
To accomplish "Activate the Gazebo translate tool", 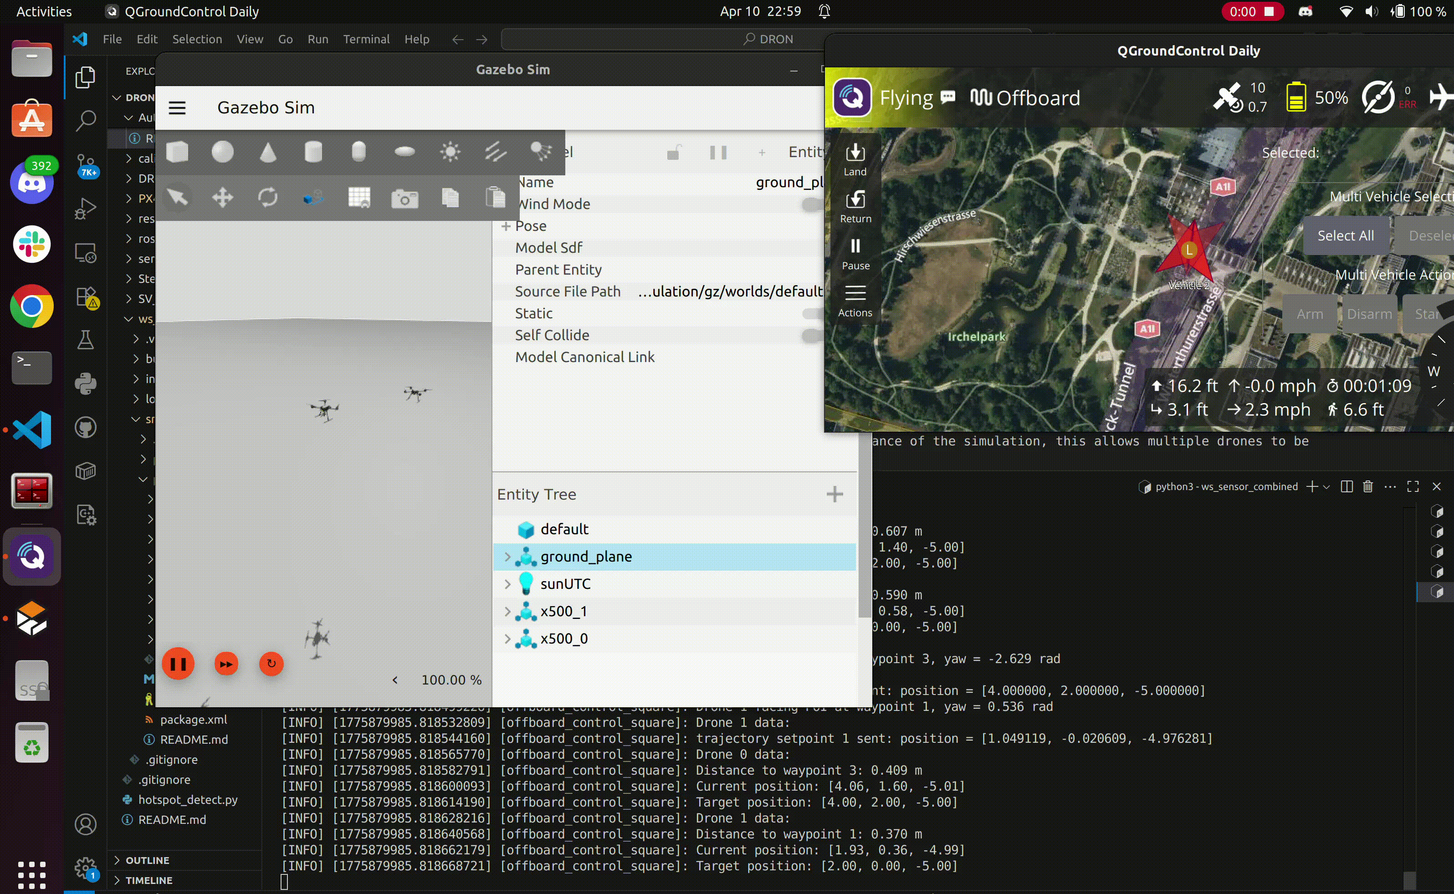I will (x=222, y=198).
